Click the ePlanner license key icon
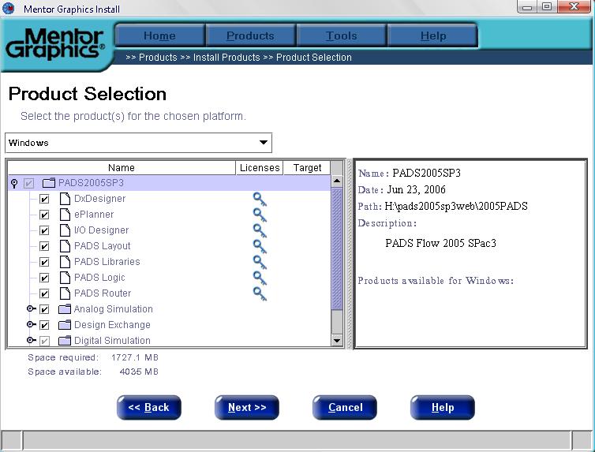 point(260,215)
